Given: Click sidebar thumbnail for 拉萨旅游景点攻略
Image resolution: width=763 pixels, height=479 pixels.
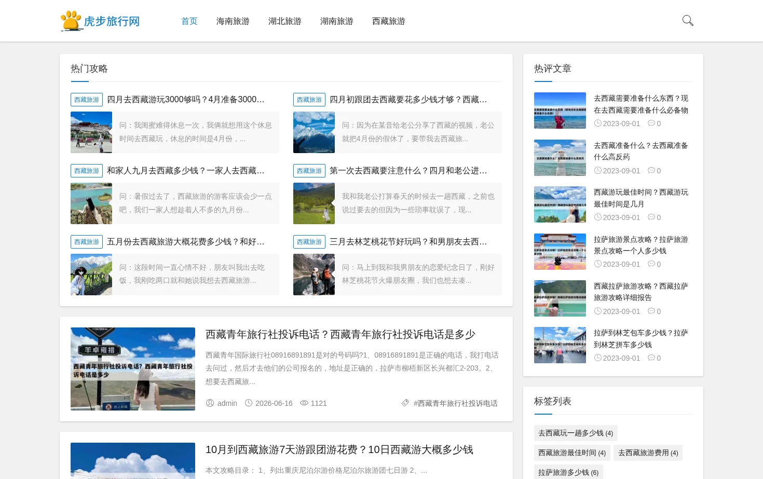Looking at the screenshot, I should pyautogui.click(x=560, y=252).
